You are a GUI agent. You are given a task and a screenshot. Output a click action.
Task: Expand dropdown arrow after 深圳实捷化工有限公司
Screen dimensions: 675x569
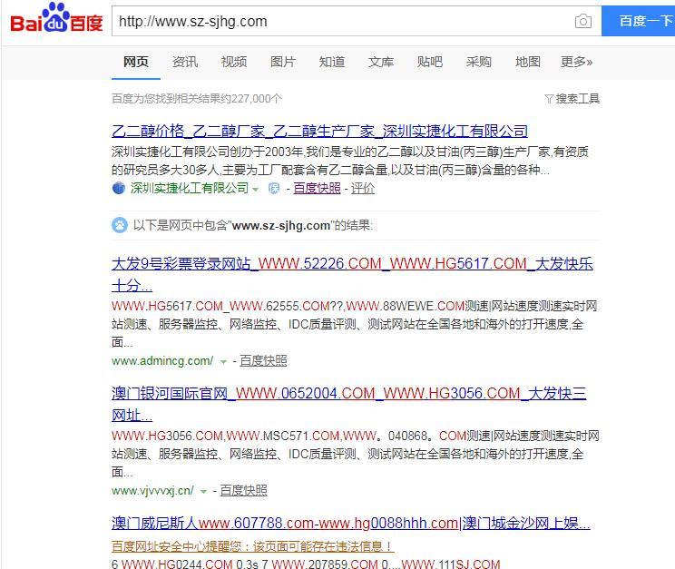coord(255,190)
